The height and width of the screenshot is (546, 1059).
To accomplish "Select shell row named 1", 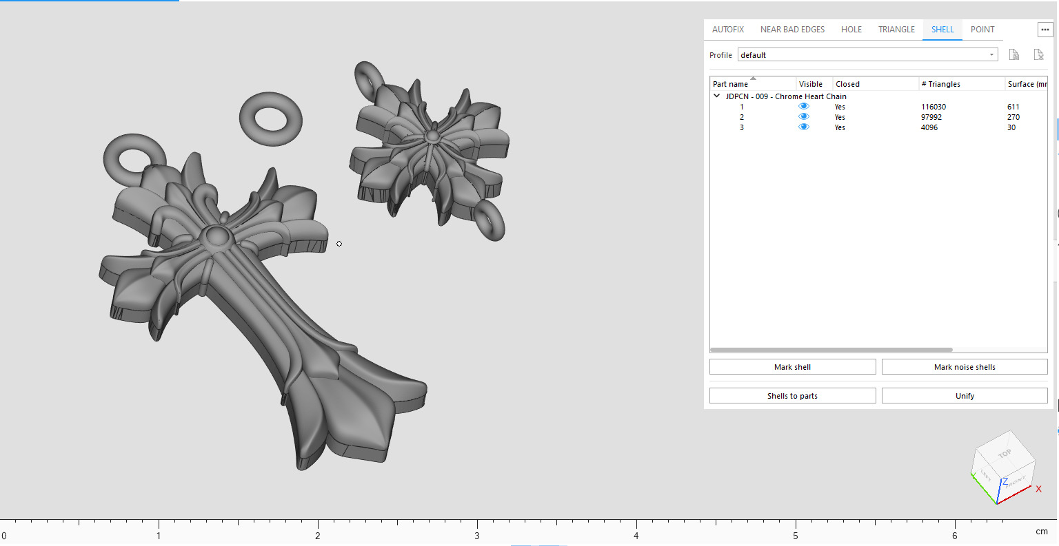I will tap(879, 107).
